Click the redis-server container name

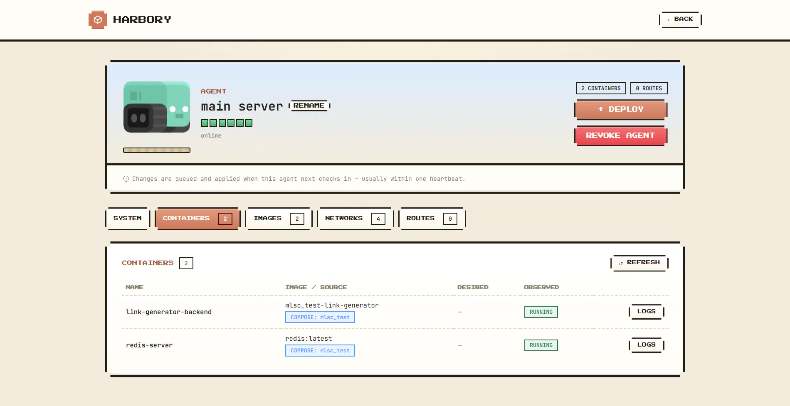[149, 345]
